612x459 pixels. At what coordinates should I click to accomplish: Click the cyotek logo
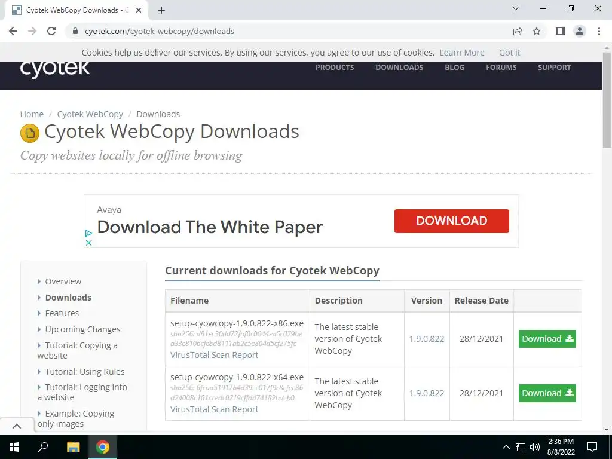coord(55,70)
